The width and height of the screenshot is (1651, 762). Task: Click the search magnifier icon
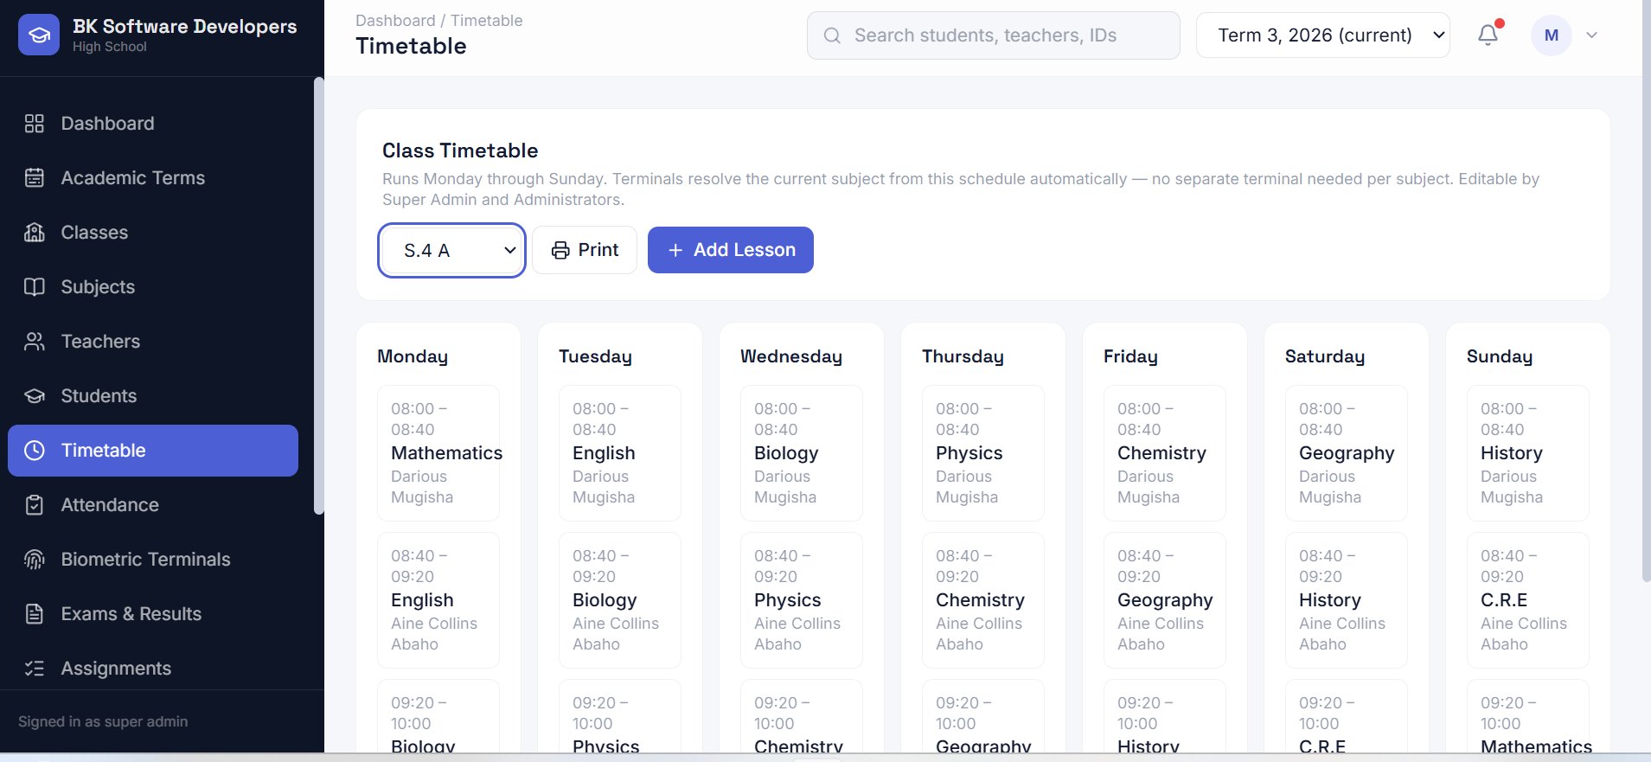coord(832,35)
